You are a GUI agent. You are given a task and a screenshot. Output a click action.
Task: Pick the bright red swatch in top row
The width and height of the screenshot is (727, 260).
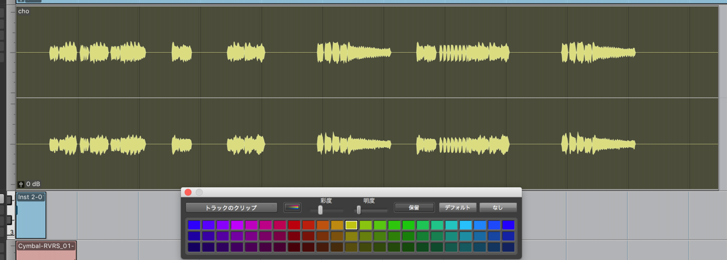point(294,225)
